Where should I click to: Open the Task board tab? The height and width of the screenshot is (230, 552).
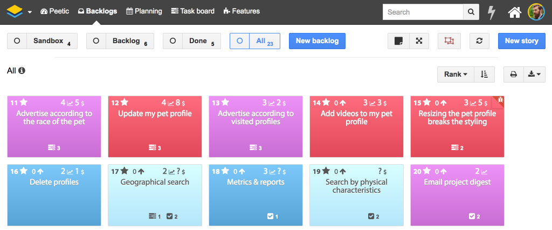[192, 11]
